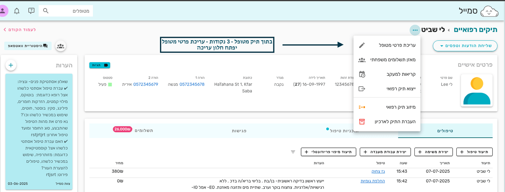Switch to the טיפולים tab

(445, 131)
